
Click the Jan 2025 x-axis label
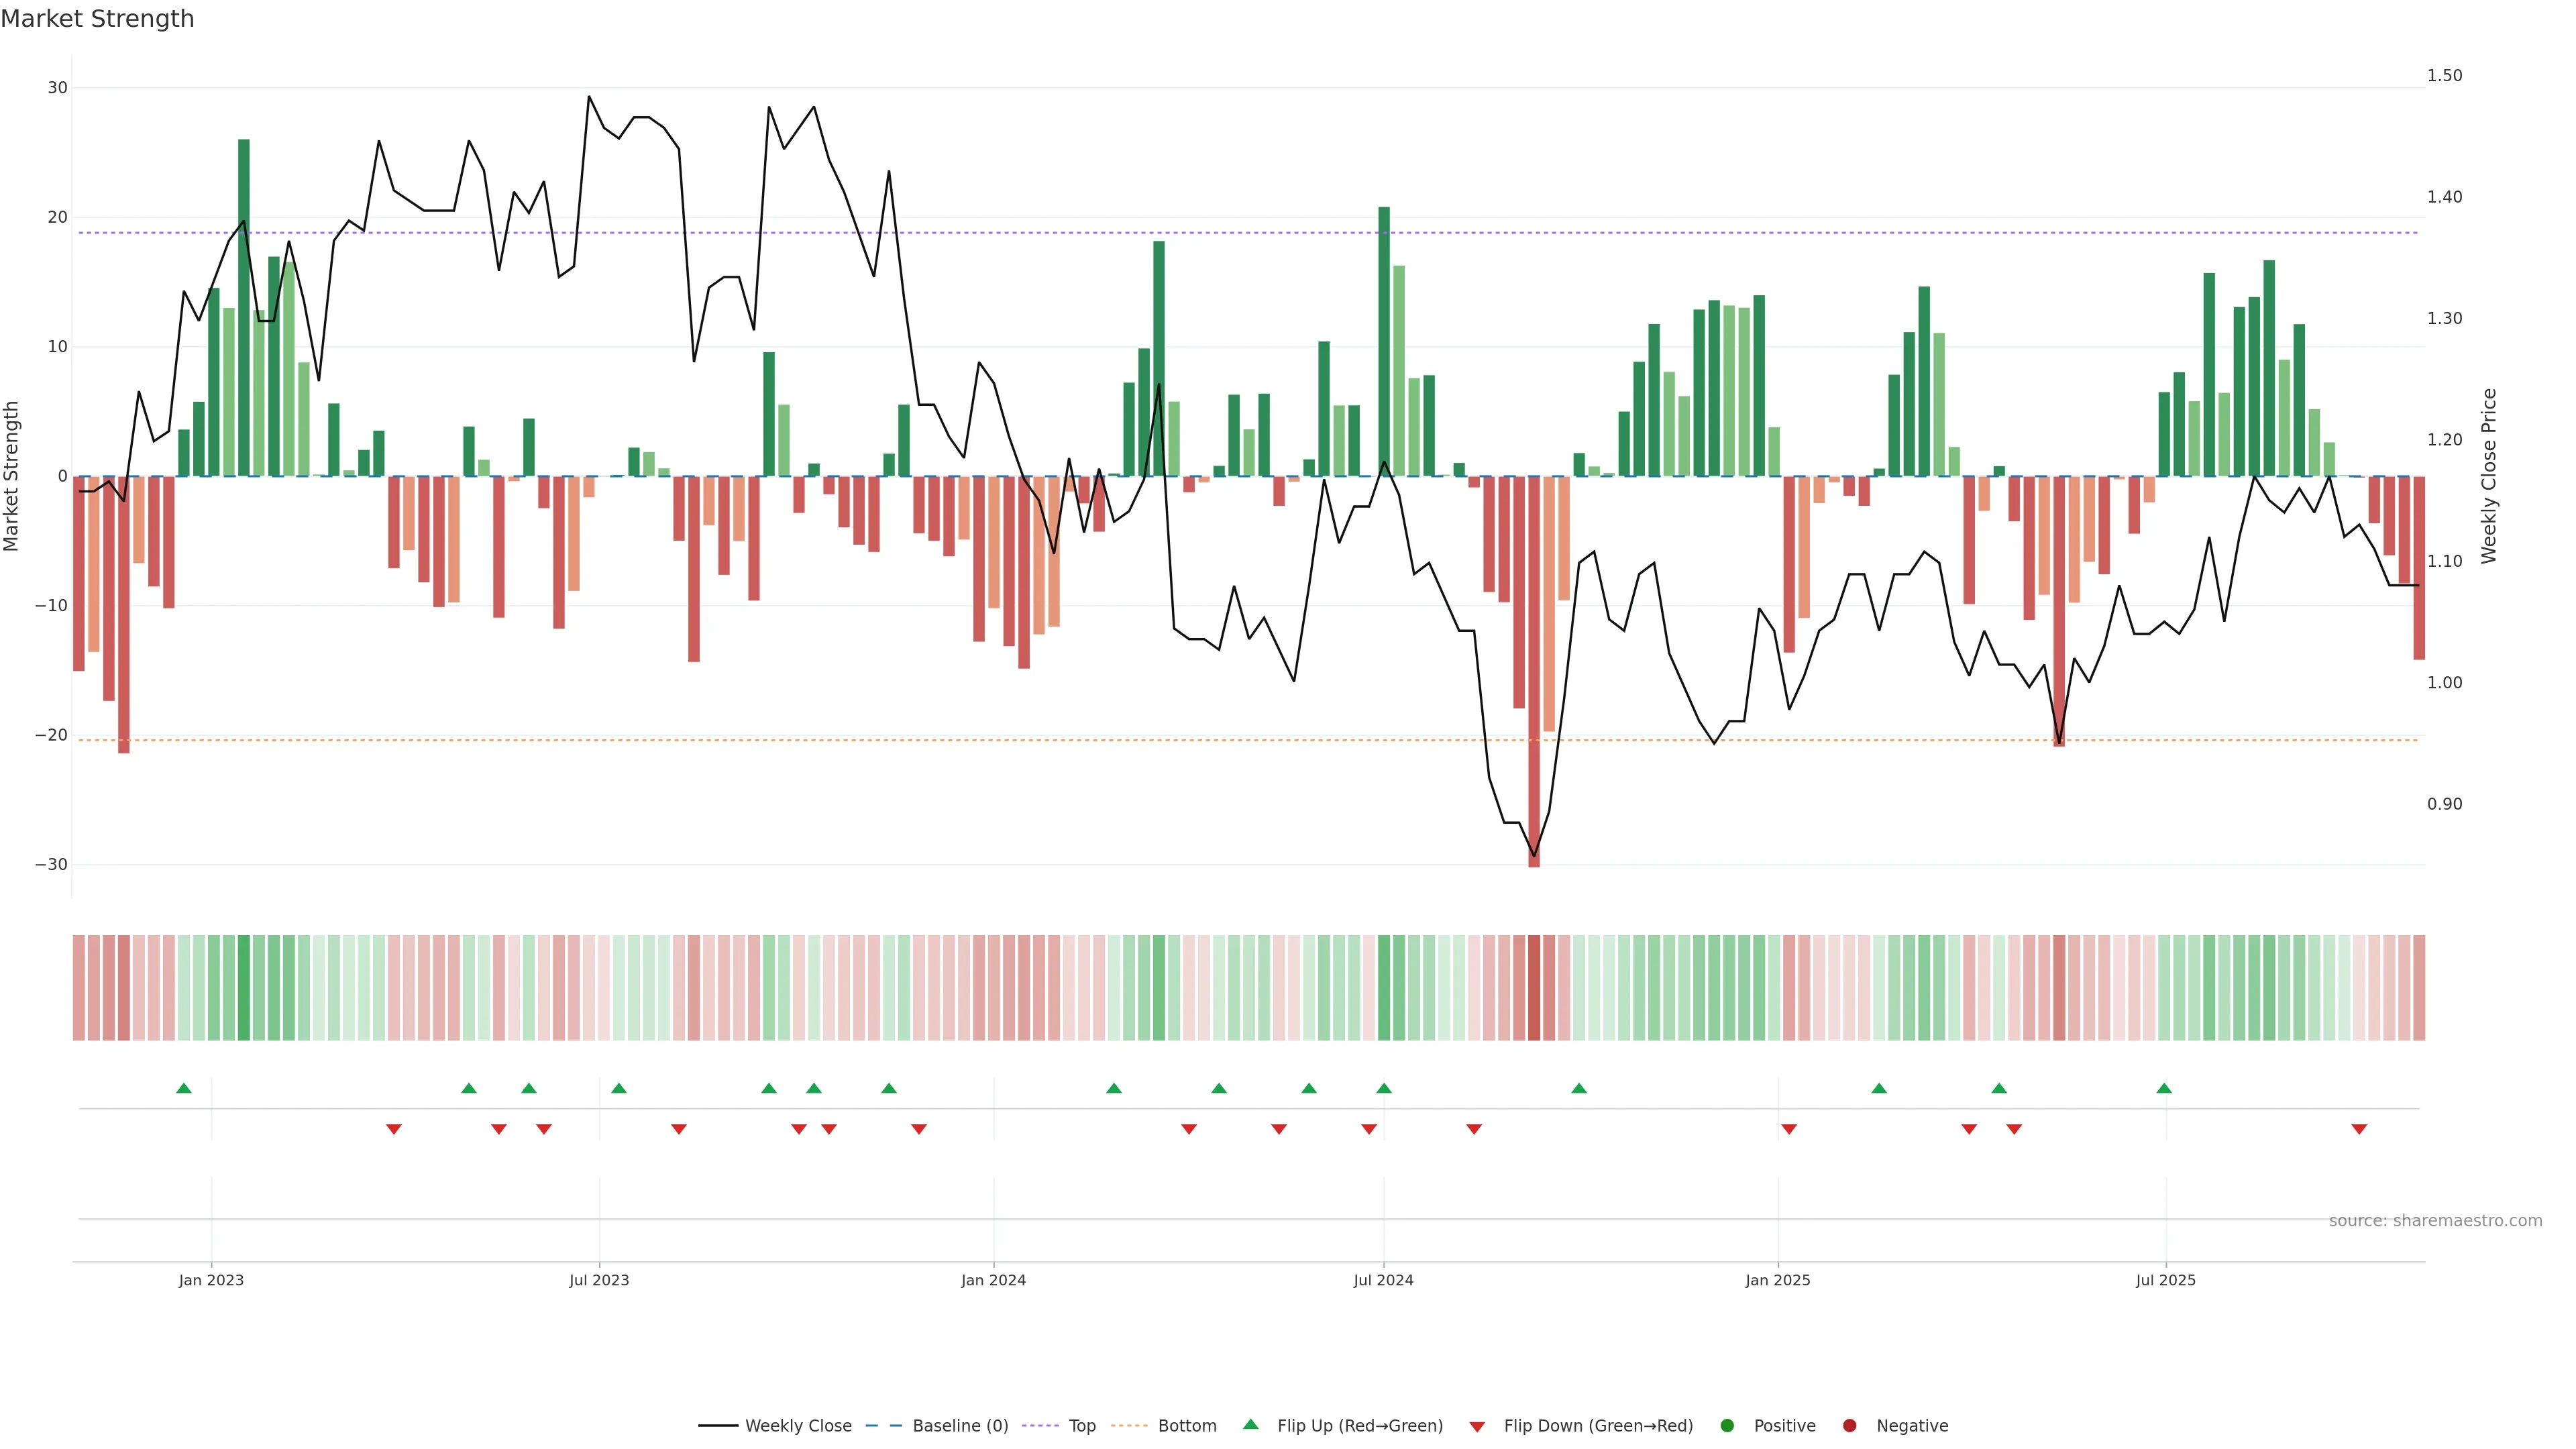pyautogui.click(x=1777, y=1280)
